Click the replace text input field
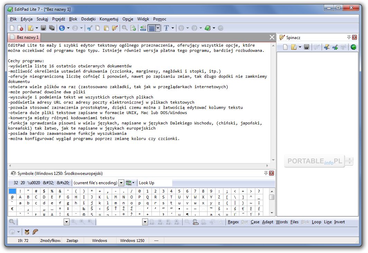This screenshot has height=253, width=368. [x=119, y=222]
